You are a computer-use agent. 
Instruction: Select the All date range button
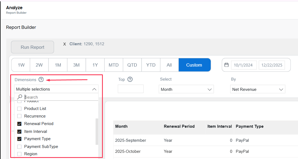[x=169, y=65]
